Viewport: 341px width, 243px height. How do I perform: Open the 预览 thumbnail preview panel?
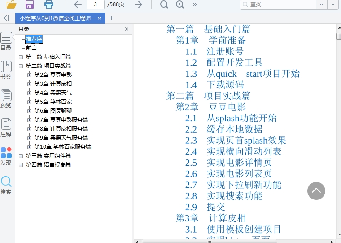[x=6, y=99]
